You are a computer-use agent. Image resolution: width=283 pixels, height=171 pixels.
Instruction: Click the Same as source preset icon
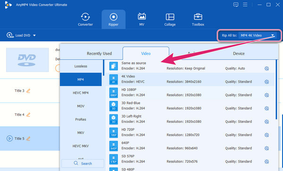click(x=114, y=66)
